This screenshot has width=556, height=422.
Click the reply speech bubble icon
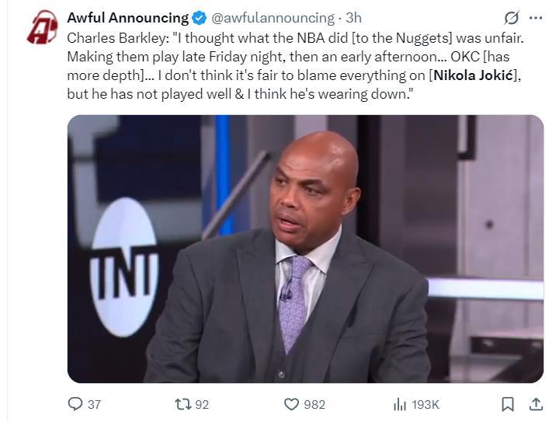(x=75, y=404)
